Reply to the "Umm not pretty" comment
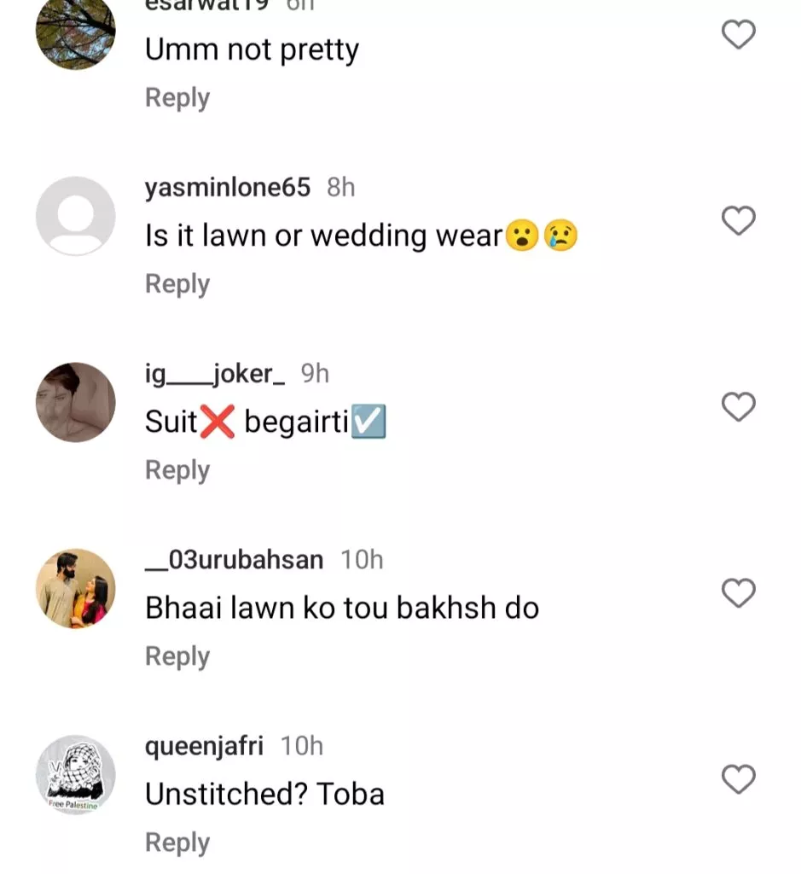Viewport: 801px width, 874px height. 177,98
